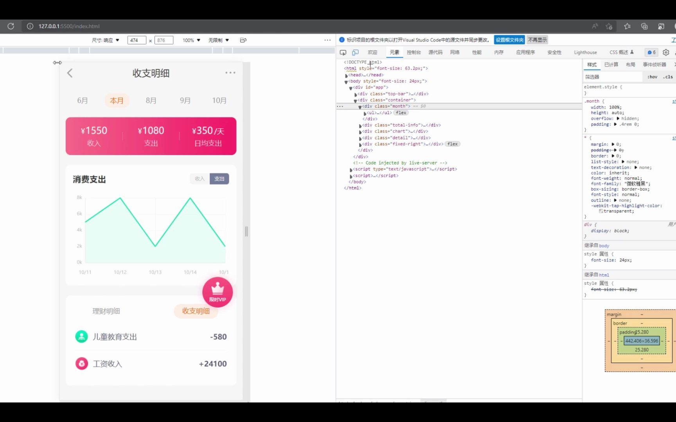Select the inspect element picker tool
The height and width of the screenshot is (422, 676).
343,52
